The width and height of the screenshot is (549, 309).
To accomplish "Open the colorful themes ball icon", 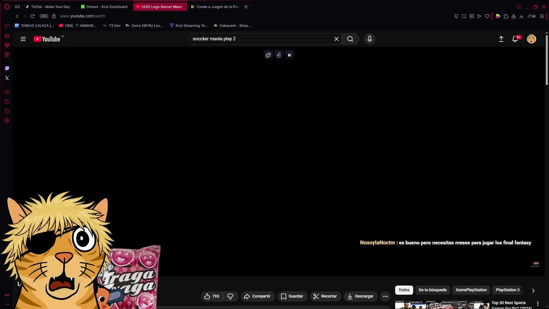I will coord(498,16).
